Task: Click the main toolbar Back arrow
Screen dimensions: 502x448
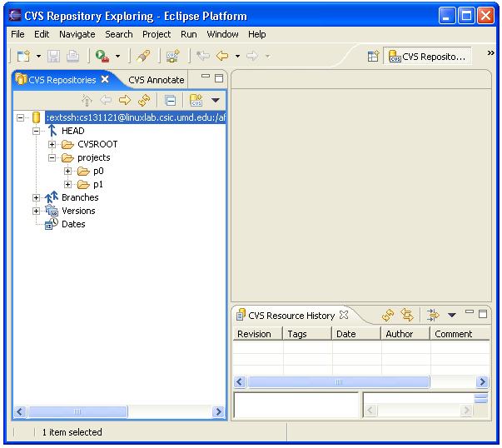Action: tap(222, 56)
